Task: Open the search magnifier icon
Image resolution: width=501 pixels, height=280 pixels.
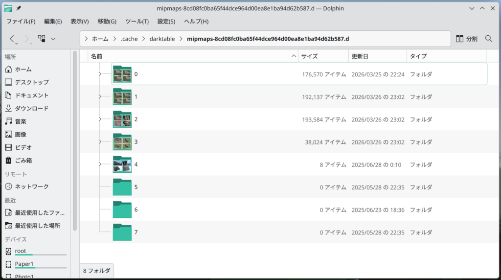Action: click(488, 39)
